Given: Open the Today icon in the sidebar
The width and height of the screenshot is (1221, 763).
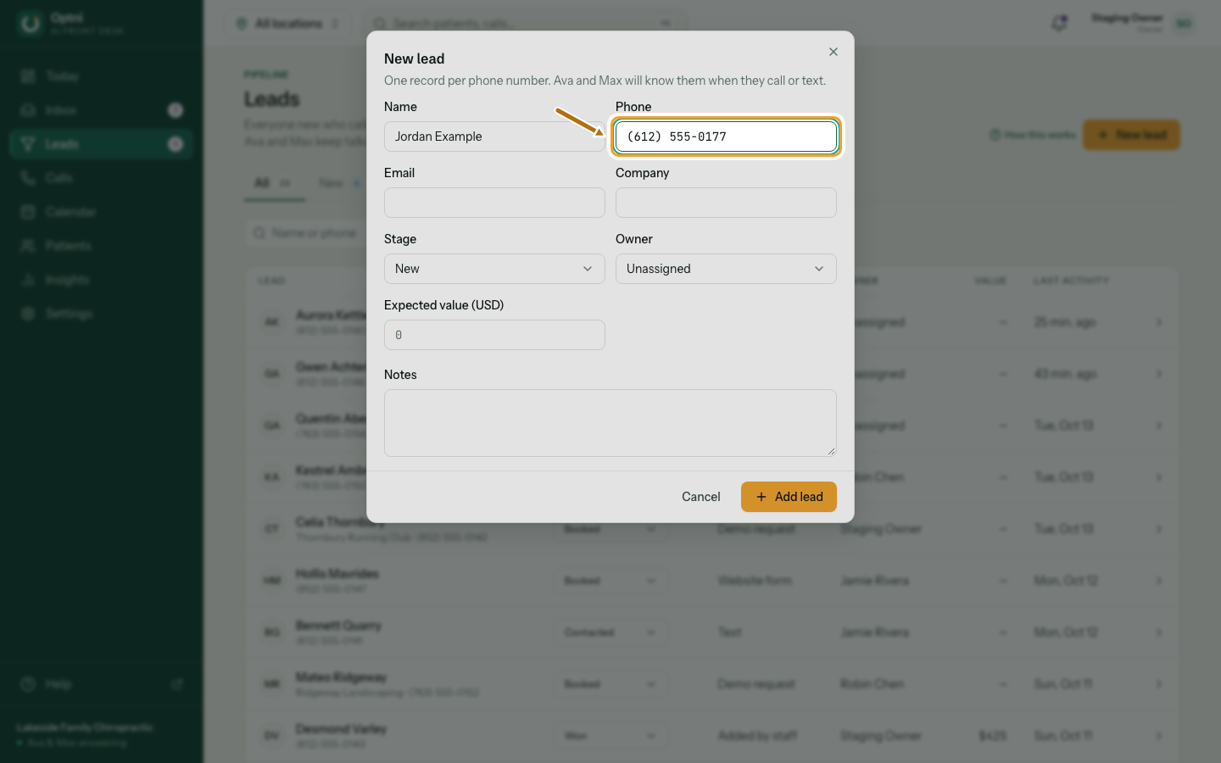Looking at the screenshot, I should pyautogui.click(x=28, y=76).
